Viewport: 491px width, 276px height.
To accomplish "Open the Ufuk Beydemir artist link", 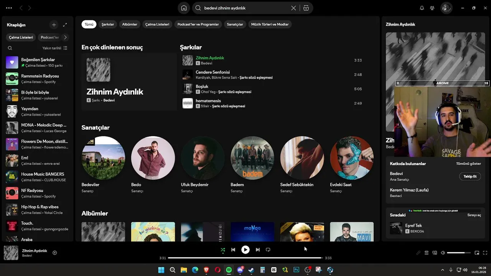I will tap(194, 184).
